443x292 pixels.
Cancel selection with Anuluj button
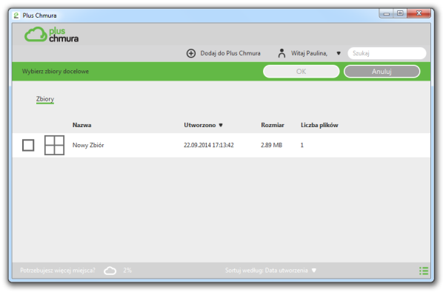coord(382,71)
